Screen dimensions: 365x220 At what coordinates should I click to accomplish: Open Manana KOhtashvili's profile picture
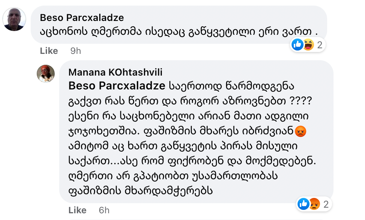pyautogui.click(x=46, y=74)
